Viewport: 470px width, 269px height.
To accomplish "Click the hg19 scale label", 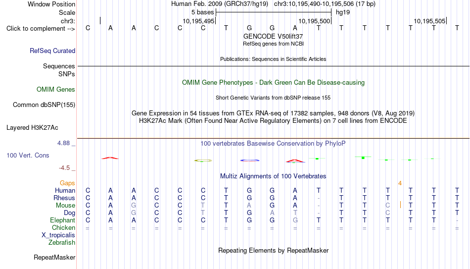I will (343, 12).
